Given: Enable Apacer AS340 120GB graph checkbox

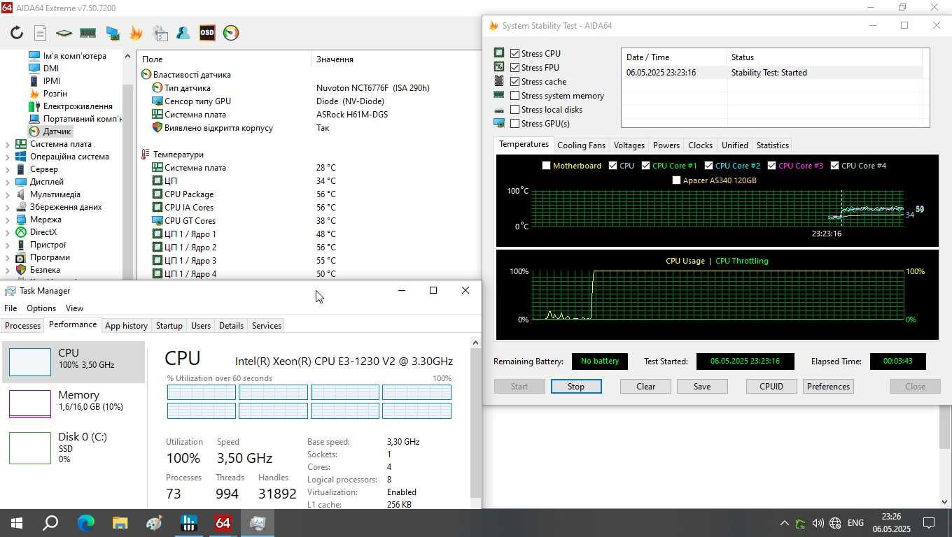Looking at the screenshot, I should [676, 180].
